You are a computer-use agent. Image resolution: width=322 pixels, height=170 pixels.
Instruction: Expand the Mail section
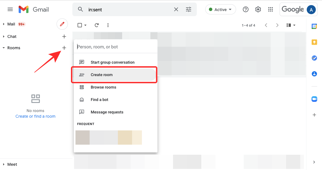(x=4, y=24)
